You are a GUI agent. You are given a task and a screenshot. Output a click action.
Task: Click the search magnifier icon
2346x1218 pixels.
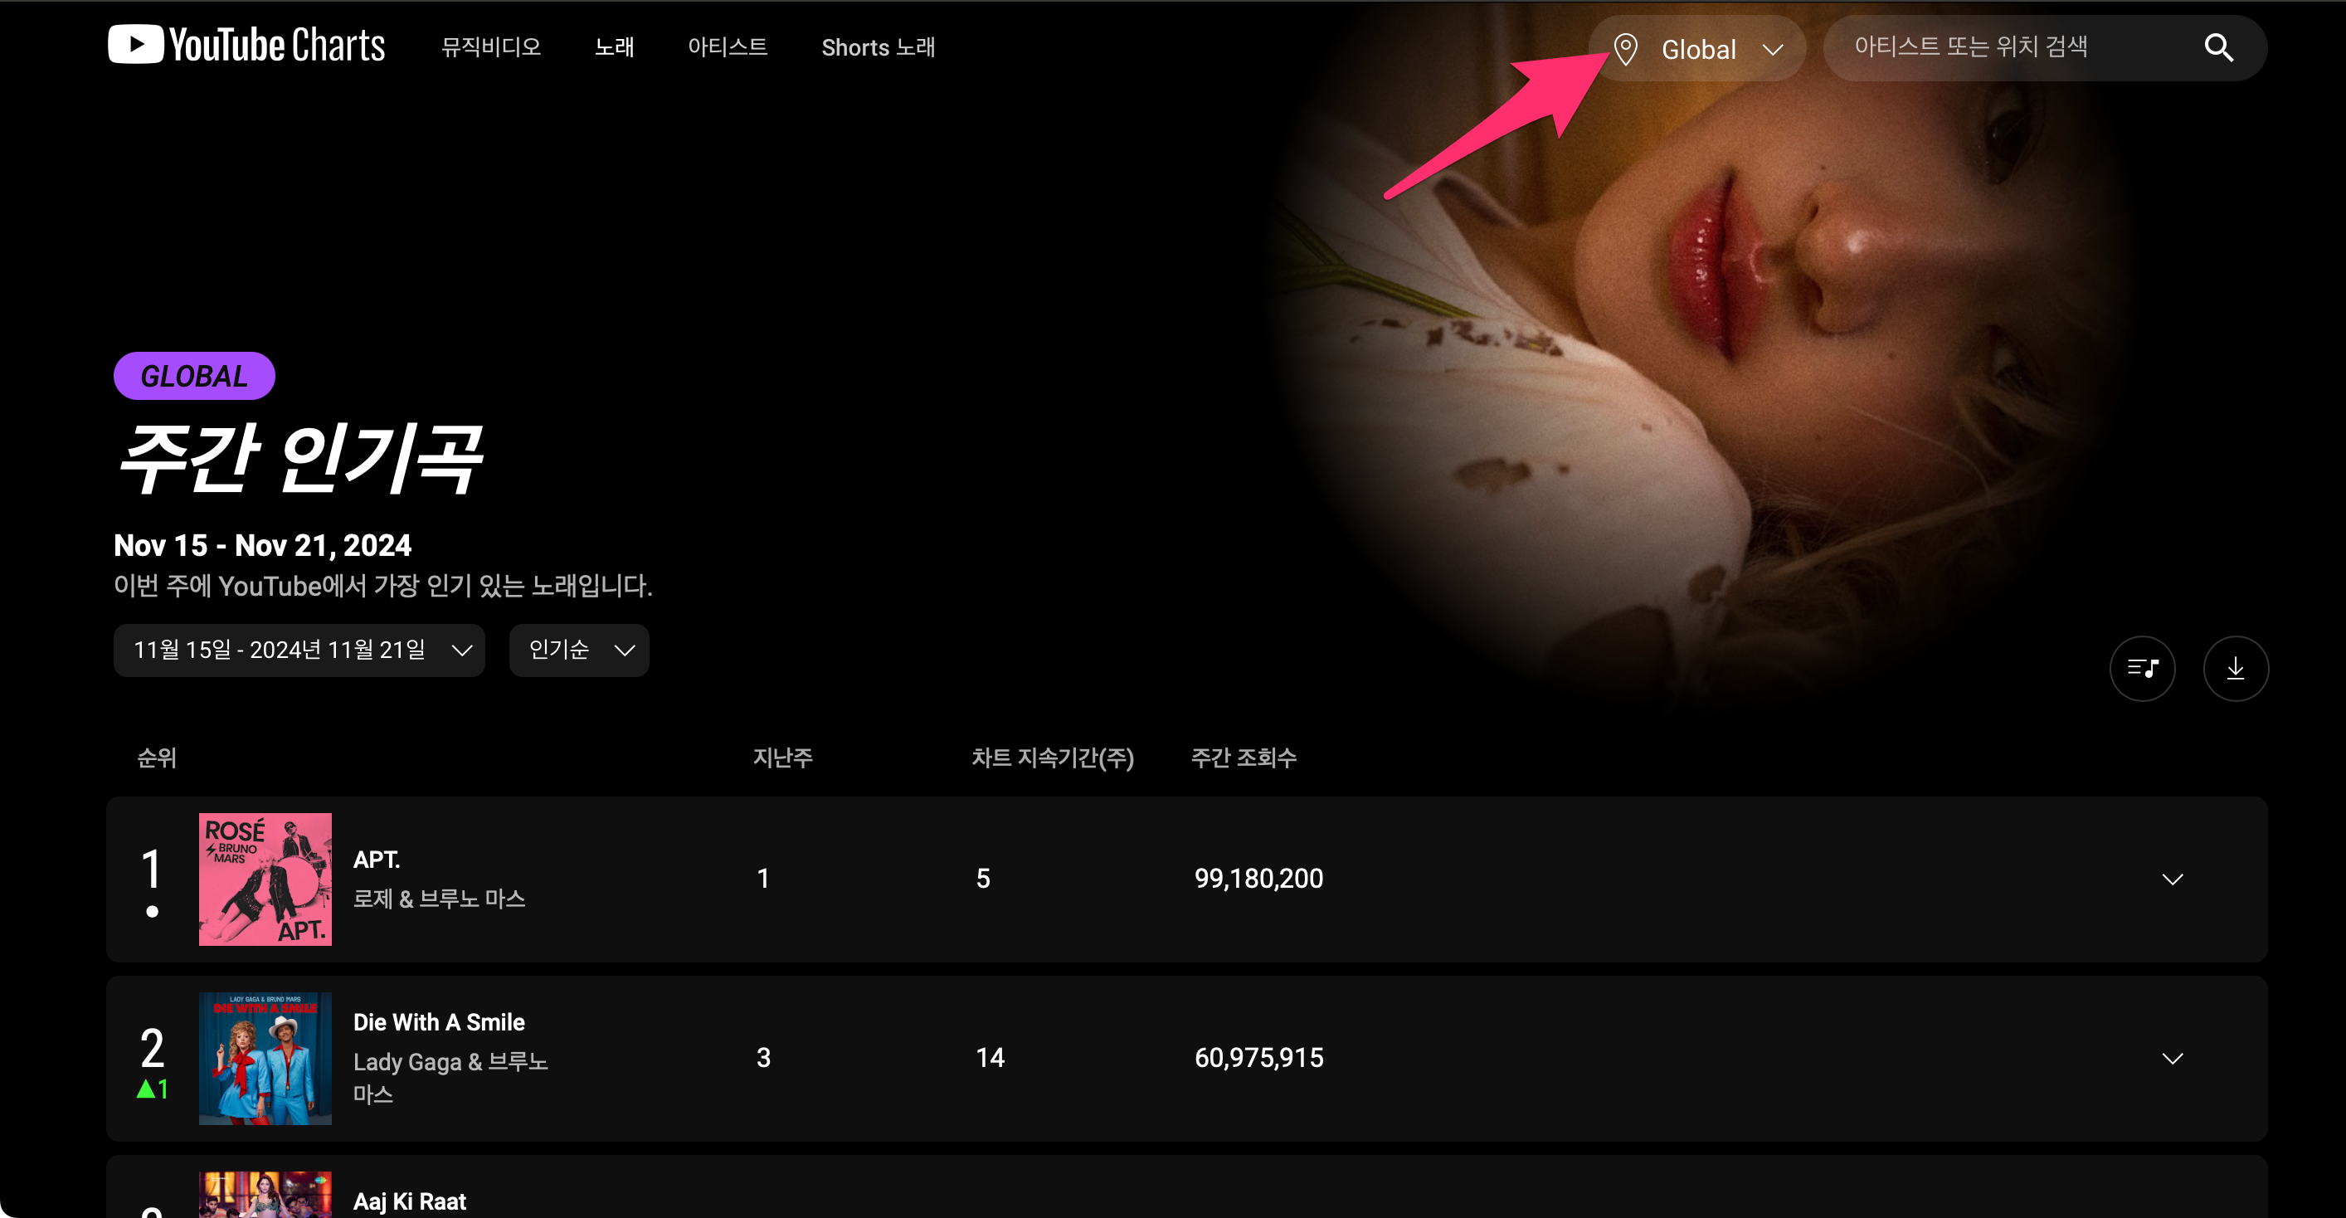(x=2217, y=47)
